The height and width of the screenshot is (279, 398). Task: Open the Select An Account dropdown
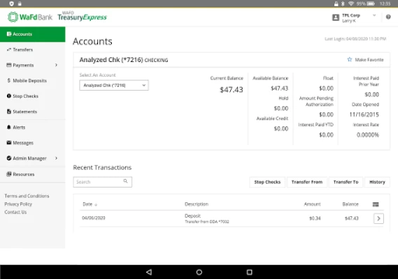[x=114, y=85]
